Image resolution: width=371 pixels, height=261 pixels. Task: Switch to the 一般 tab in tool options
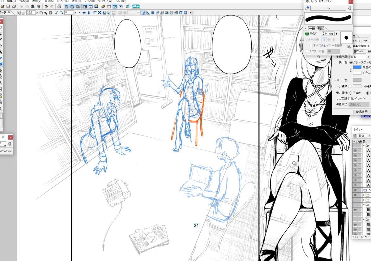(312, 28)
